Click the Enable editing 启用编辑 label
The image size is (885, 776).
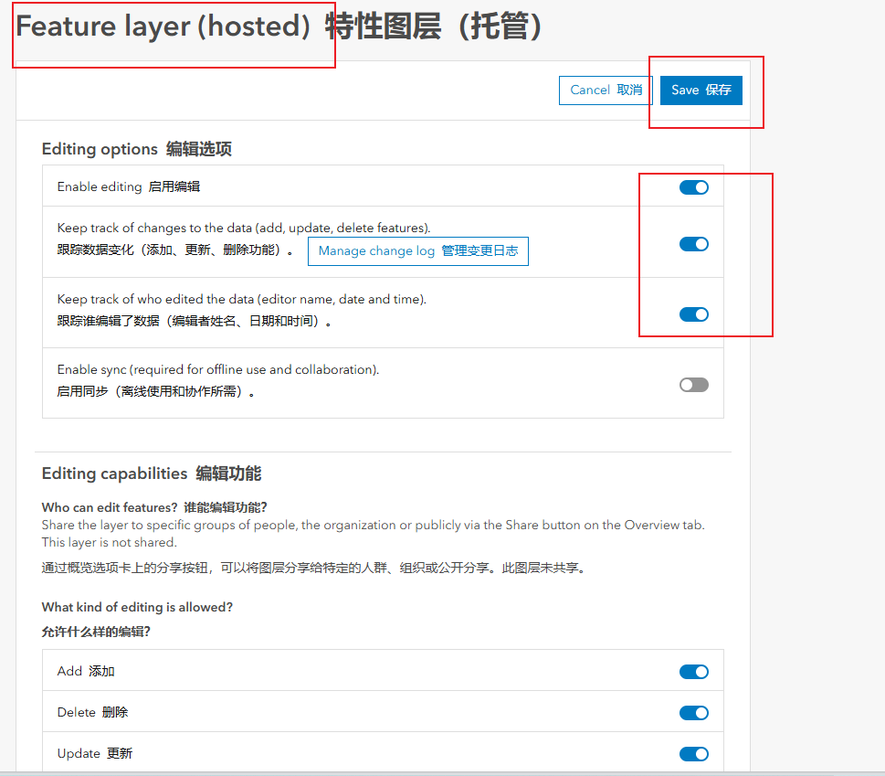coord(129,187)
